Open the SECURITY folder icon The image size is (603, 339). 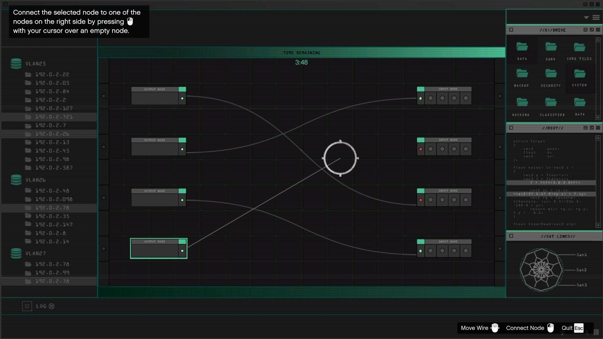coord(551,74)
